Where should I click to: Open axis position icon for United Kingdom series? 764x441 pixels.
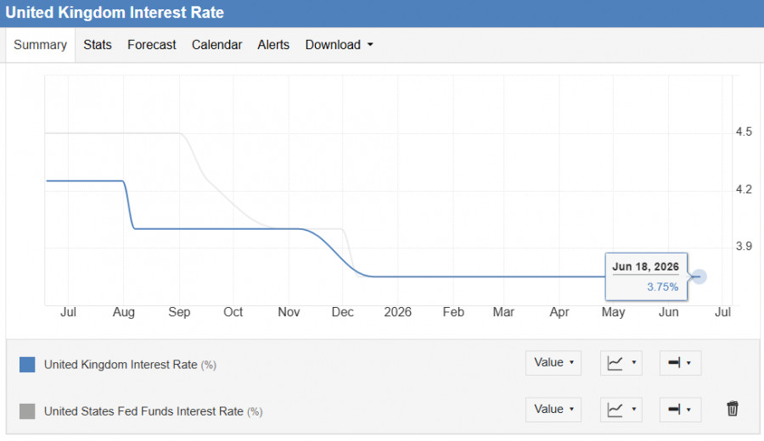tap(680, 363)
